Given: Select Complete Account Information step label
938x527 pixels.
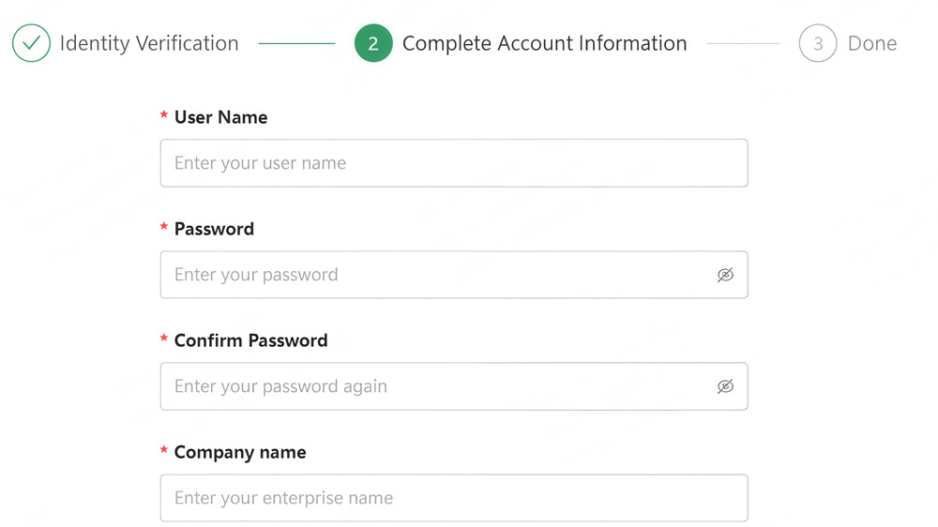Looking at the screenshot, I should [544, 43].
